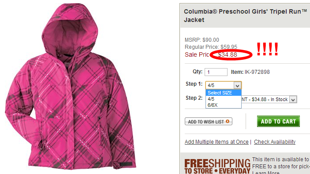
Task: Click the green Add to Cart button
Action: 278,121
